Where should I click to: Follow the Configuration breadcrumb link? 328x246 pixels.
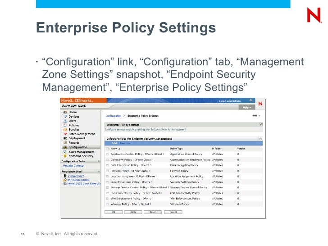pyautogui.click(x=114, y=116)
